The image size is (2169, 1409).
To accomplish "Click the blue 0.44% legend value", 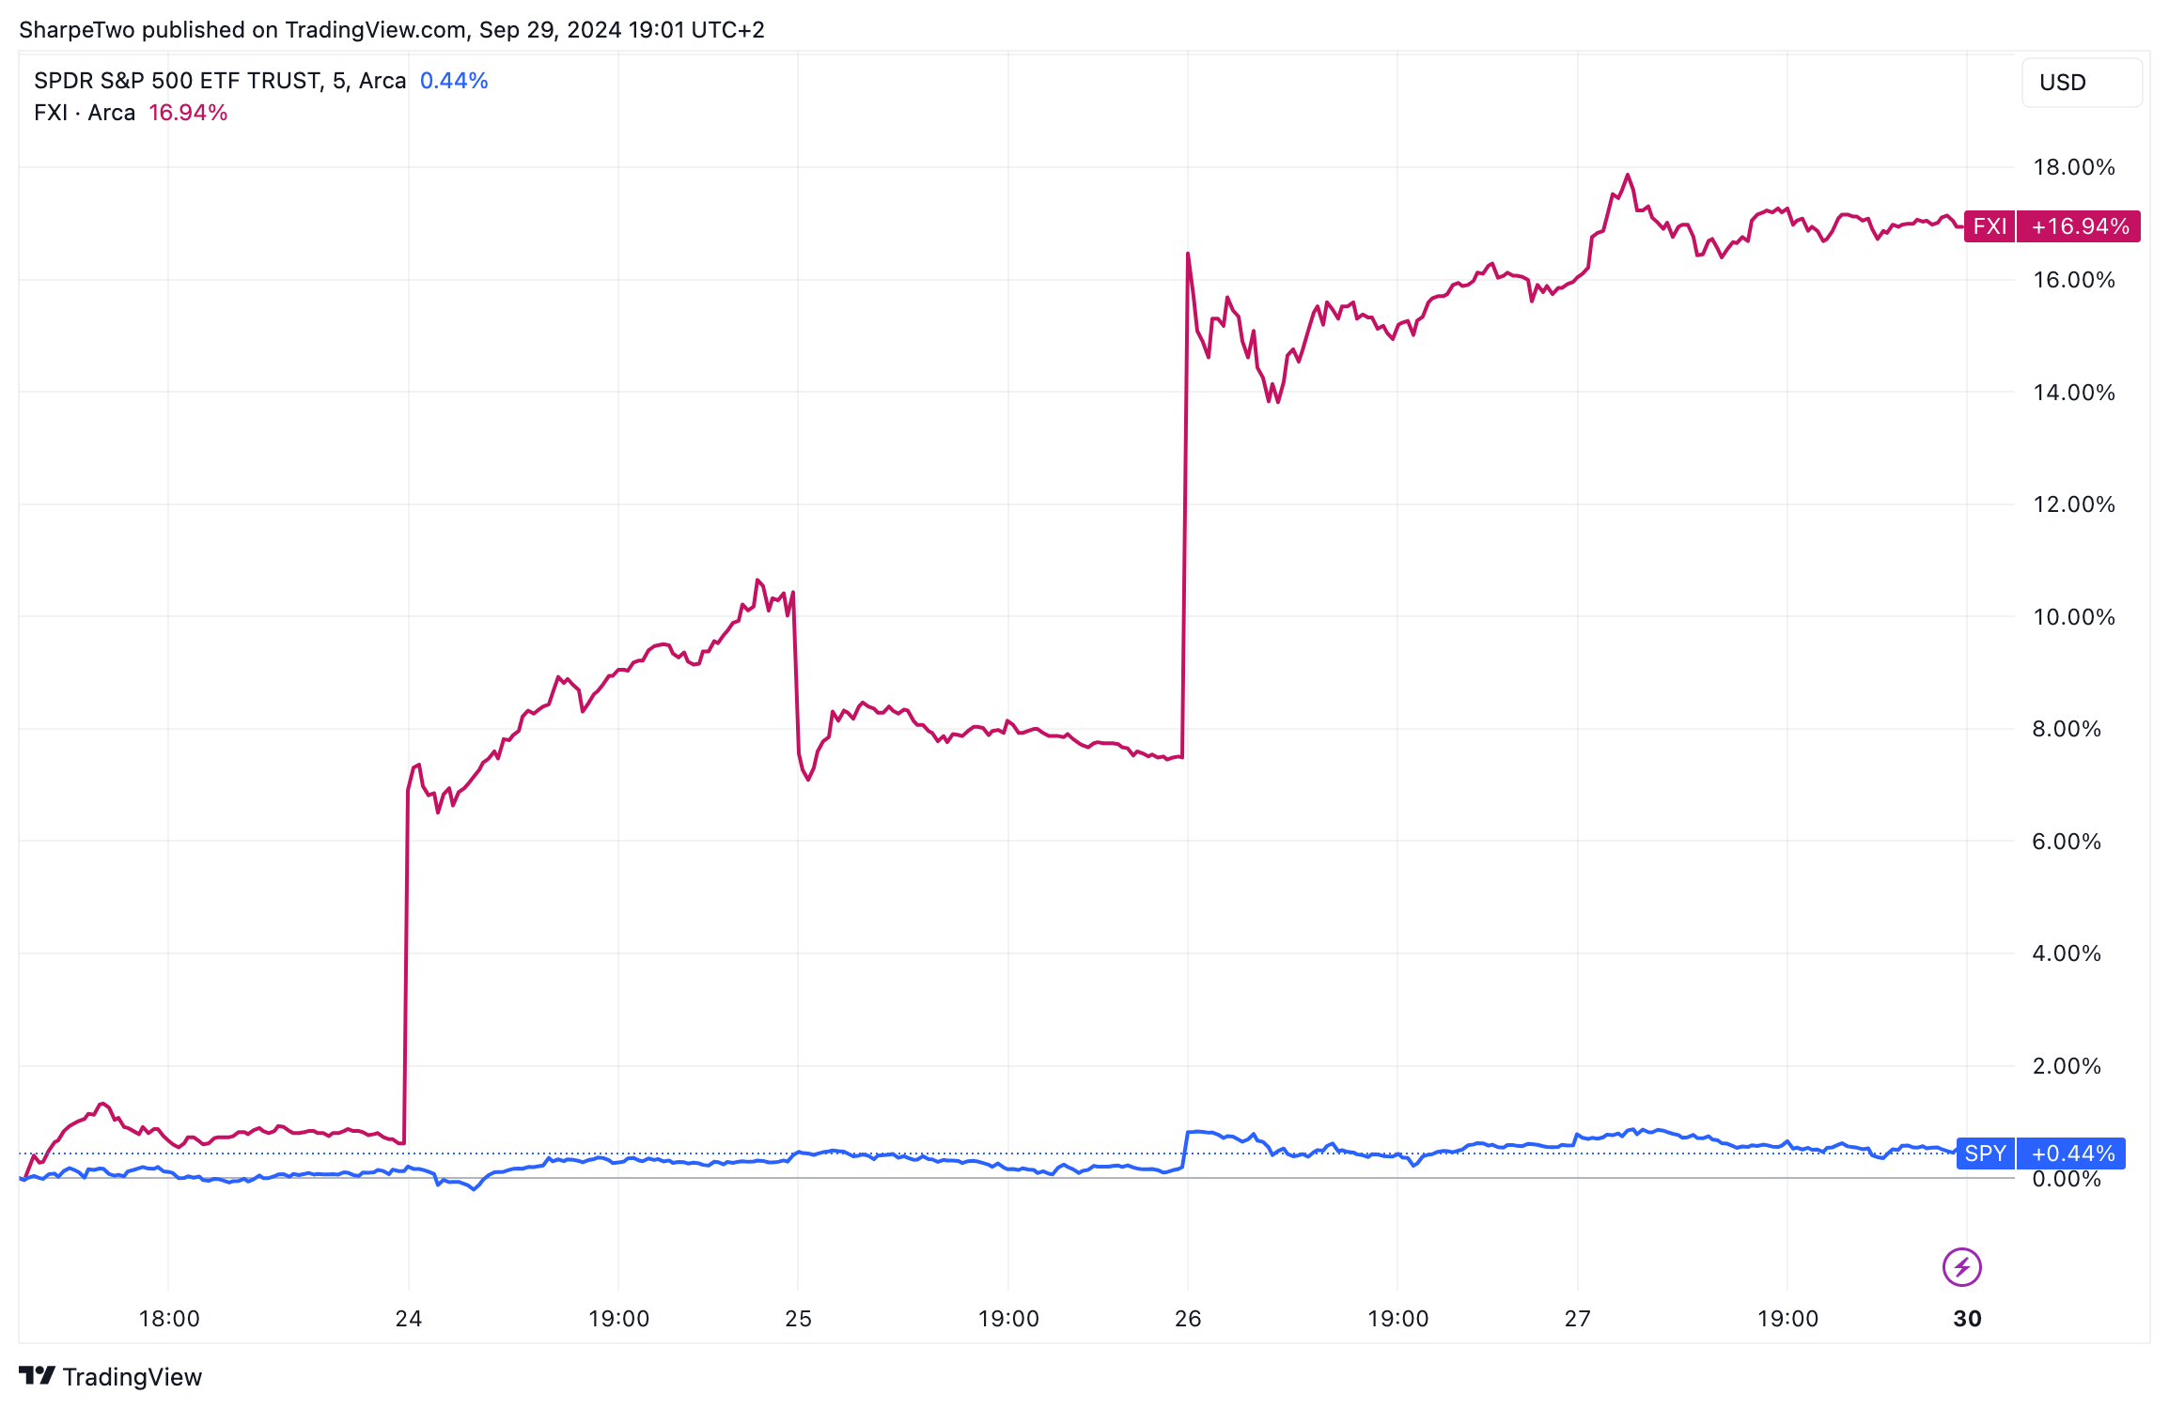I will click(x=454, y=81).
